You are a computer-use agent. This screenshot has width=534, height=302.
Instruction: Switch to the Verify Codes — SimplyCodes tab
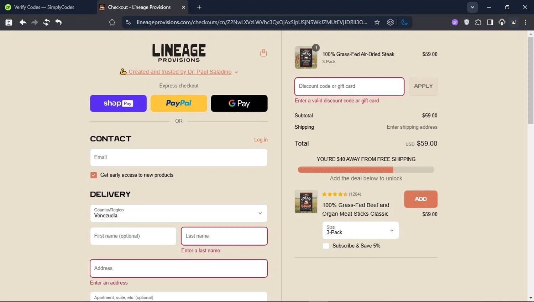coord(44,7)
